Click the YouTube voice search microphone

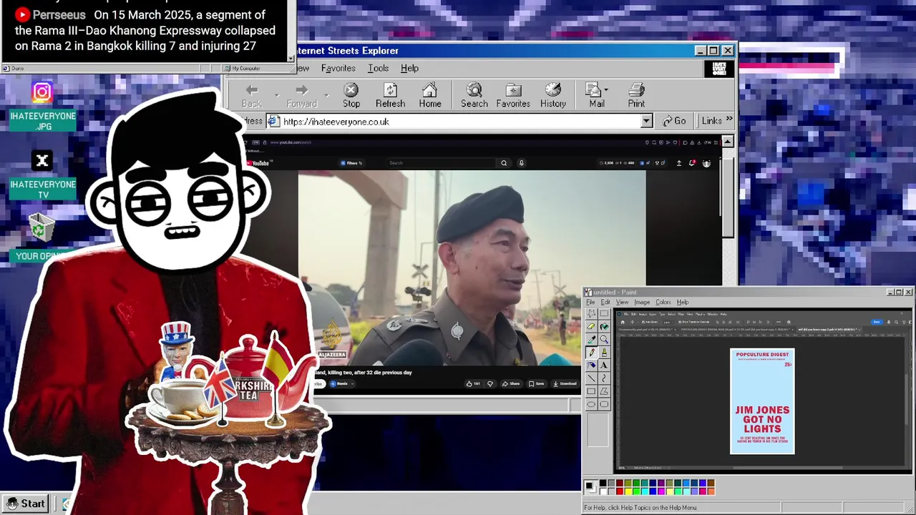(x=522, y=163)
